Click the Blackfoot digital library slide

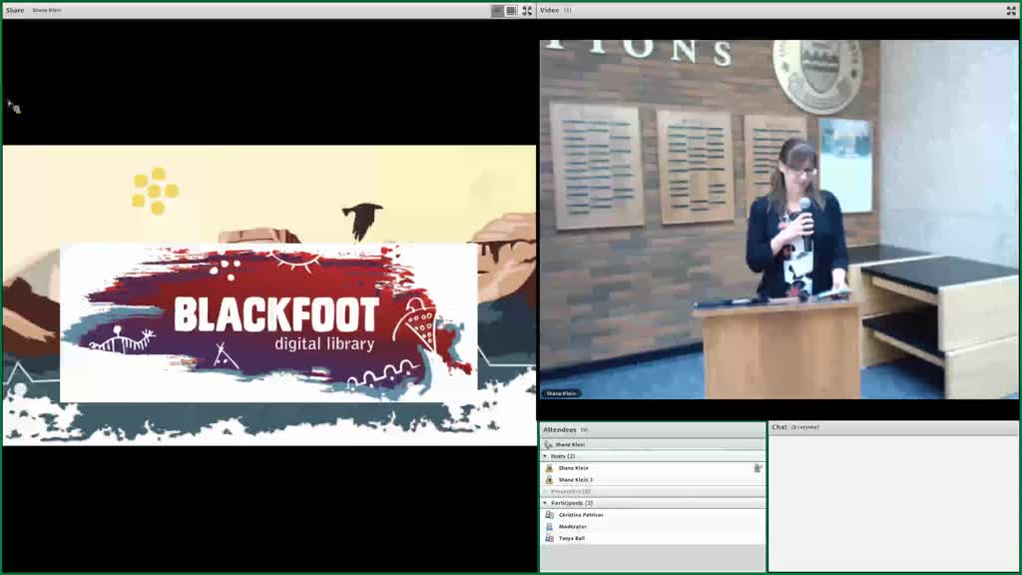tap(269, 295)
